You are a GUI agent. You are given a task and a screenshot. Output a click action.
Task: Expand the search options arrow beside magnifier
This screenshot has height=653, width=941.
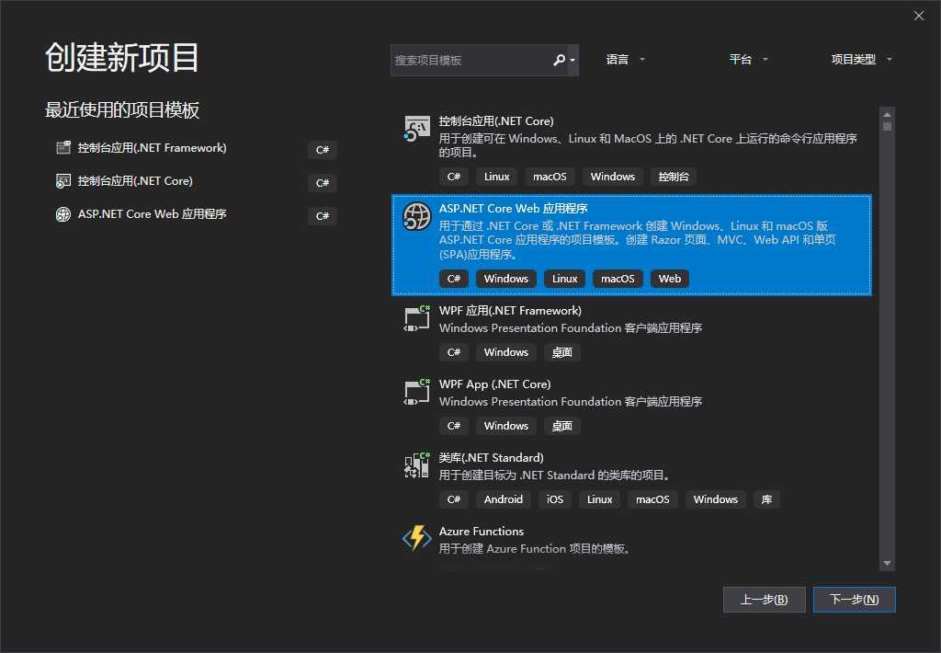[x=573, y=60]
